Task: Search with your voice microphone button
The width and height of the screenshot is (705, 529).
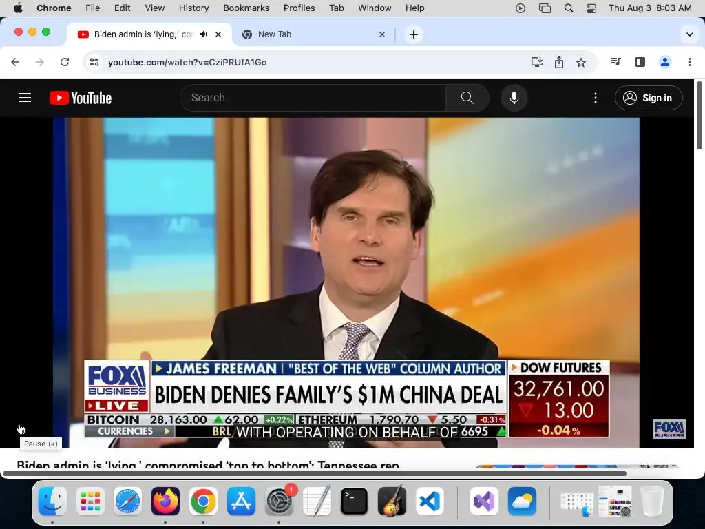Action: [514, 98]
